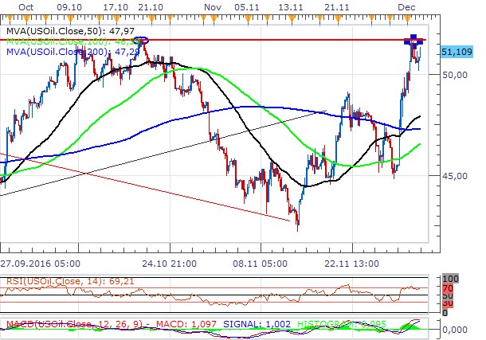Click the 50,00 price axis label
This screenshot has height=340, width=486.
pyautogui.click(x=453, y=74)
